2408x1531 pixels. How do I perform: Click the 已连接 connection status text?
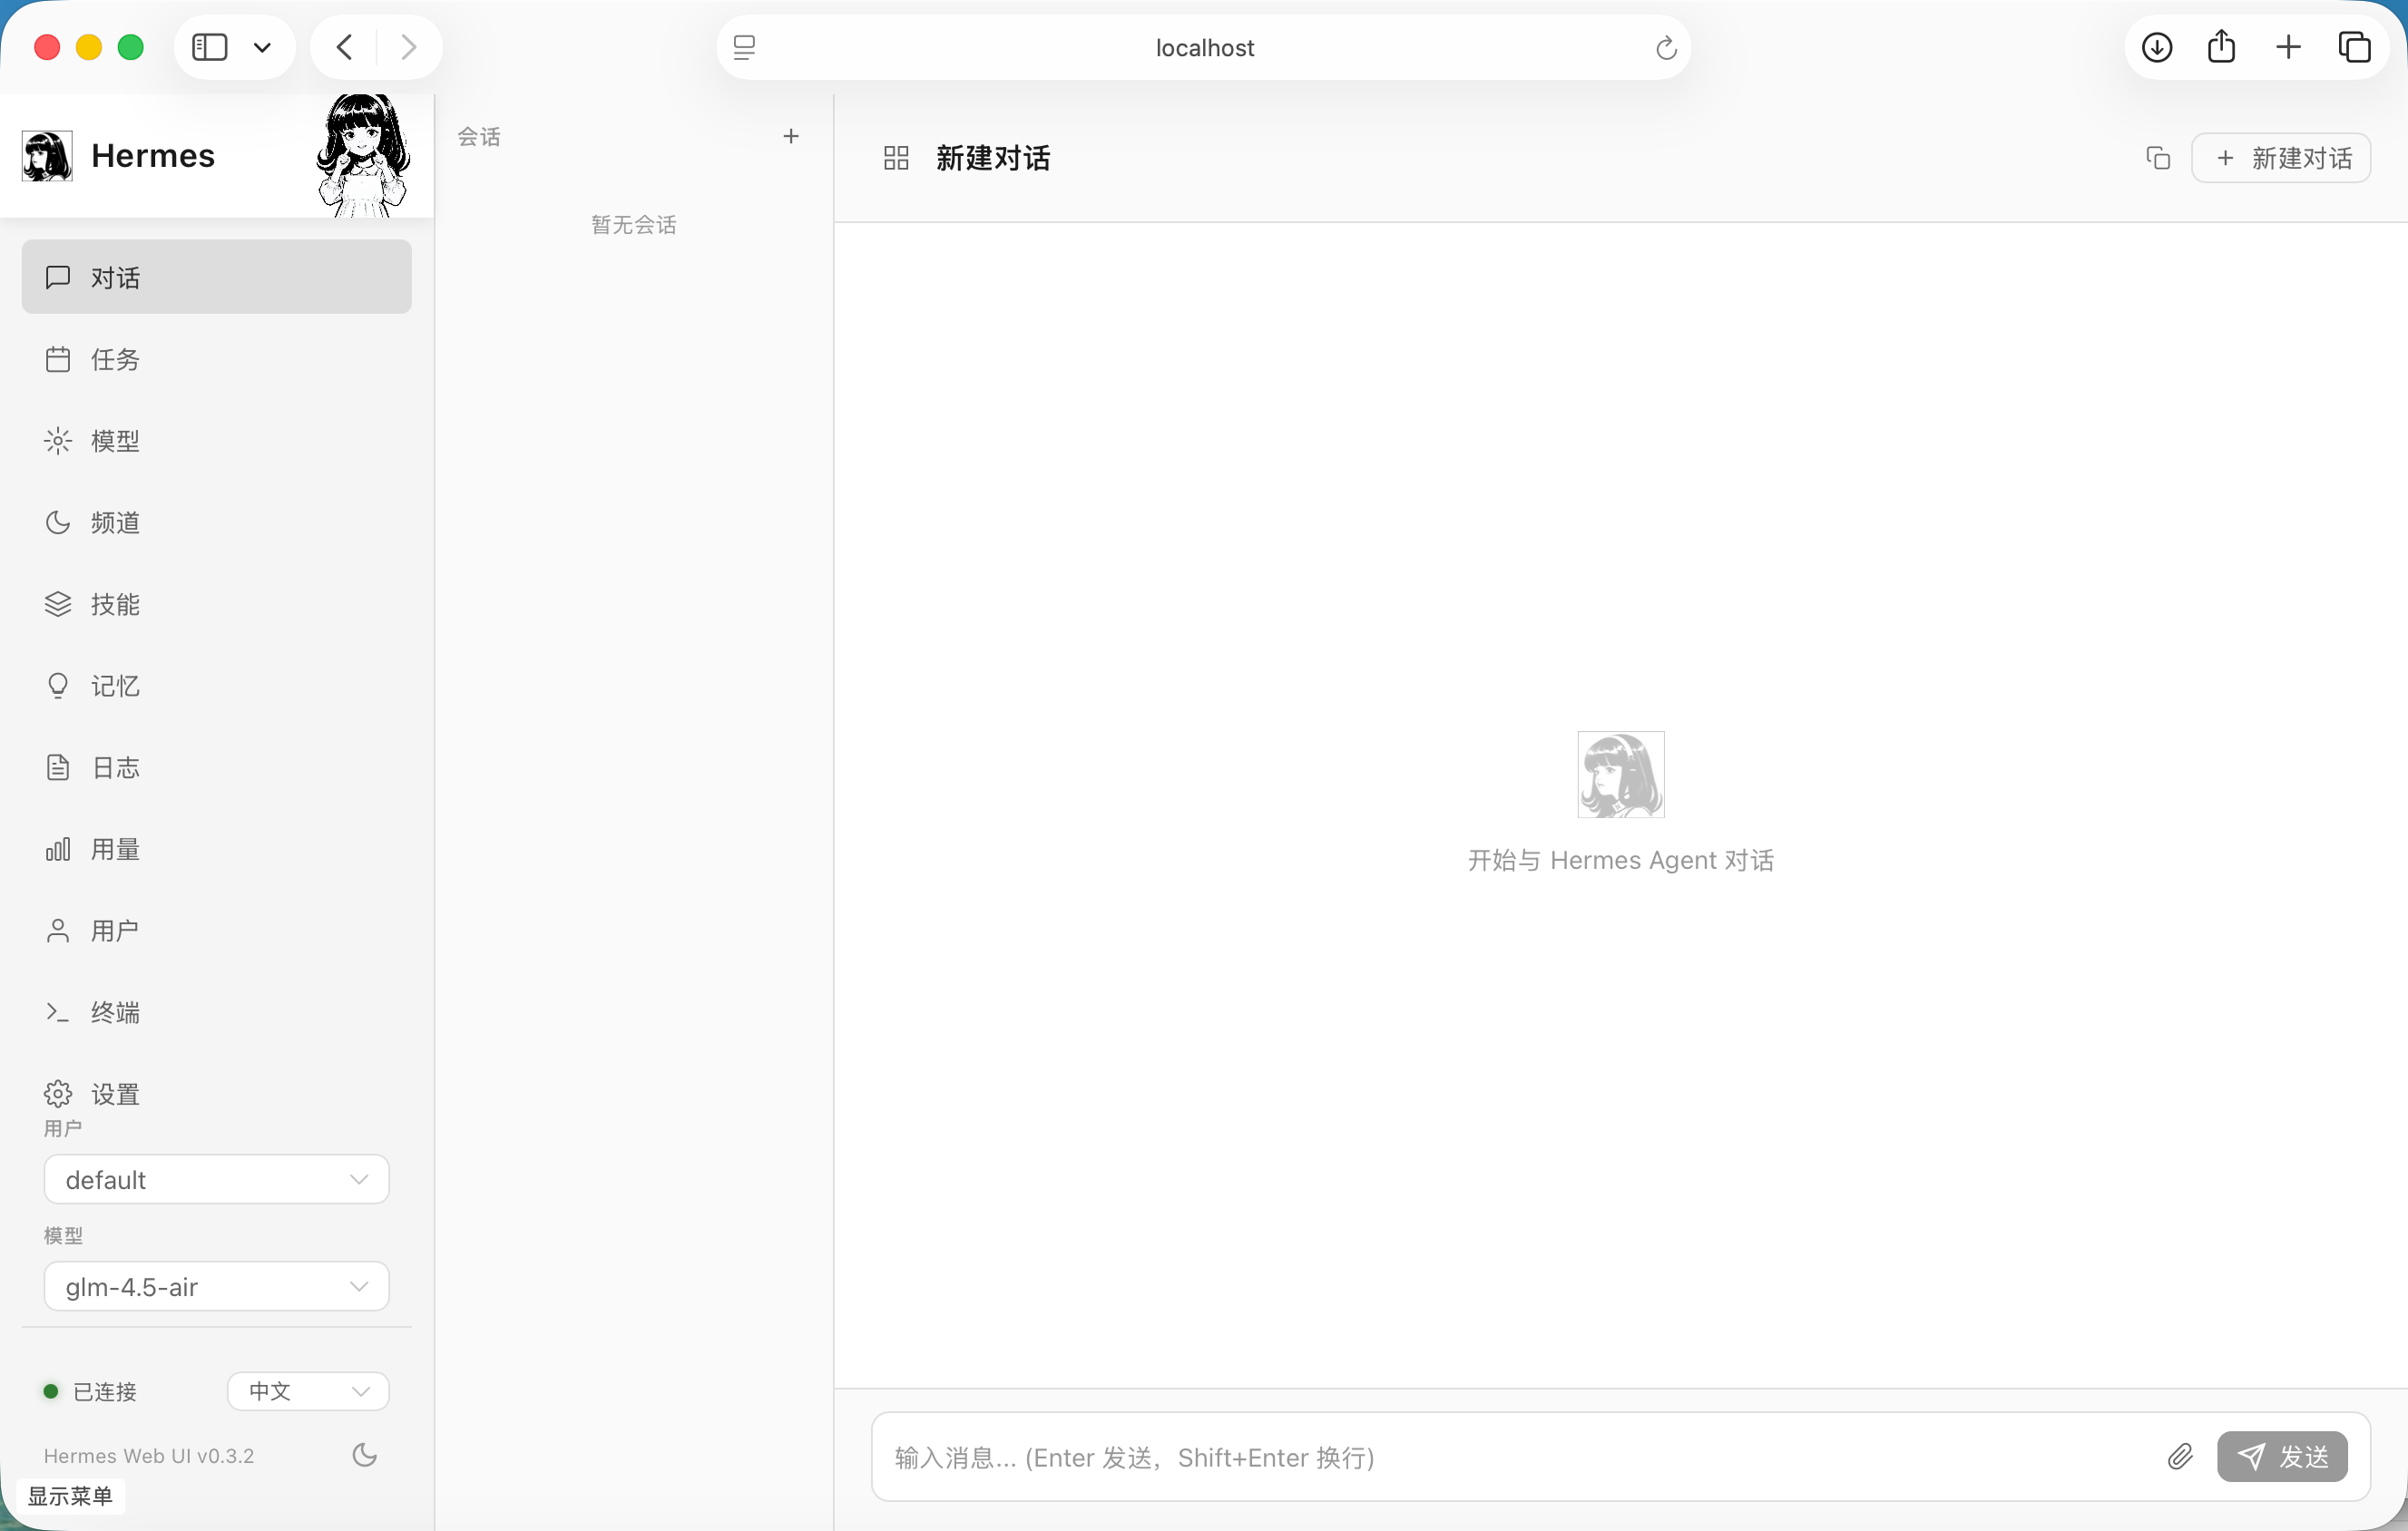coord(105,1391)
